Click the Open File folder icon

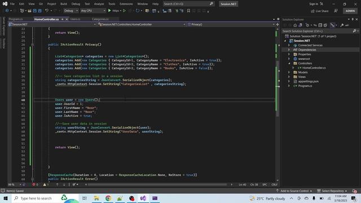29,11
